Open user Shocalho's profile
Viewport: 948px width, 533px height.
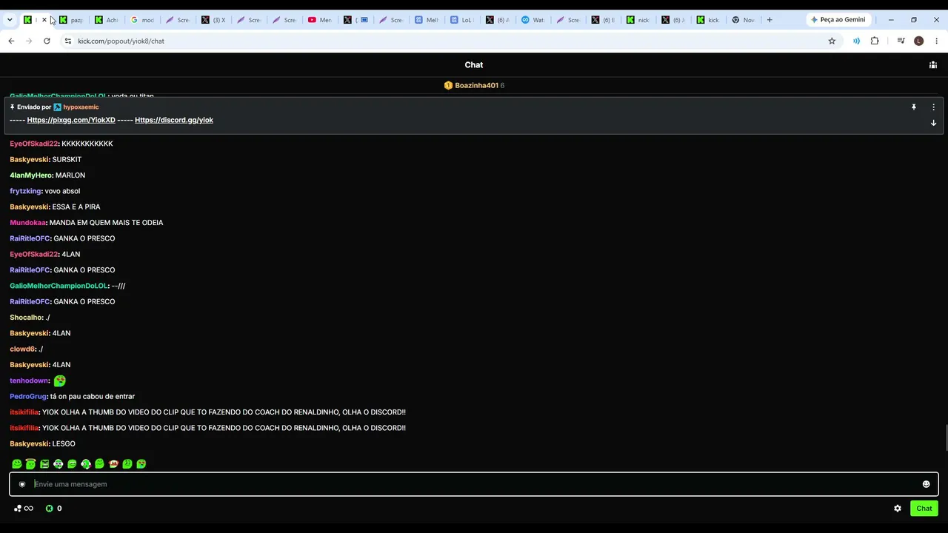[26, 318]
